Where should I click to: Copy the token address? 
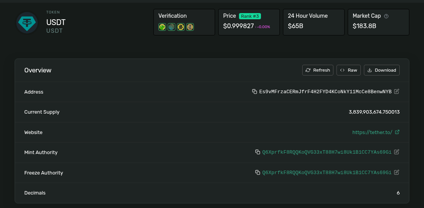click(254, 92)
